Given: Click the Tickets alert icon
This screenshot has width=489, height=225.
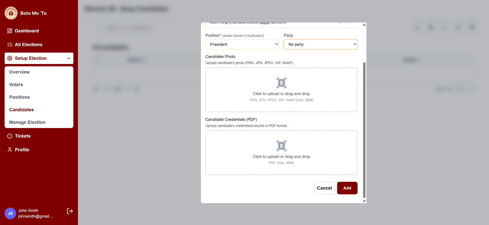Looking at the screenshot, I should [10, 136].
